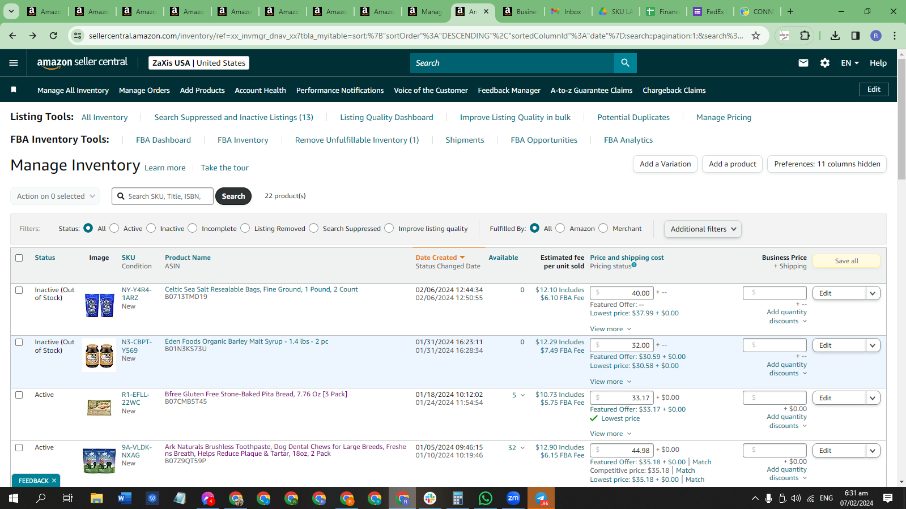Go back to the previous page
Screen dimensions: 906x509
[x=13, y=36]
